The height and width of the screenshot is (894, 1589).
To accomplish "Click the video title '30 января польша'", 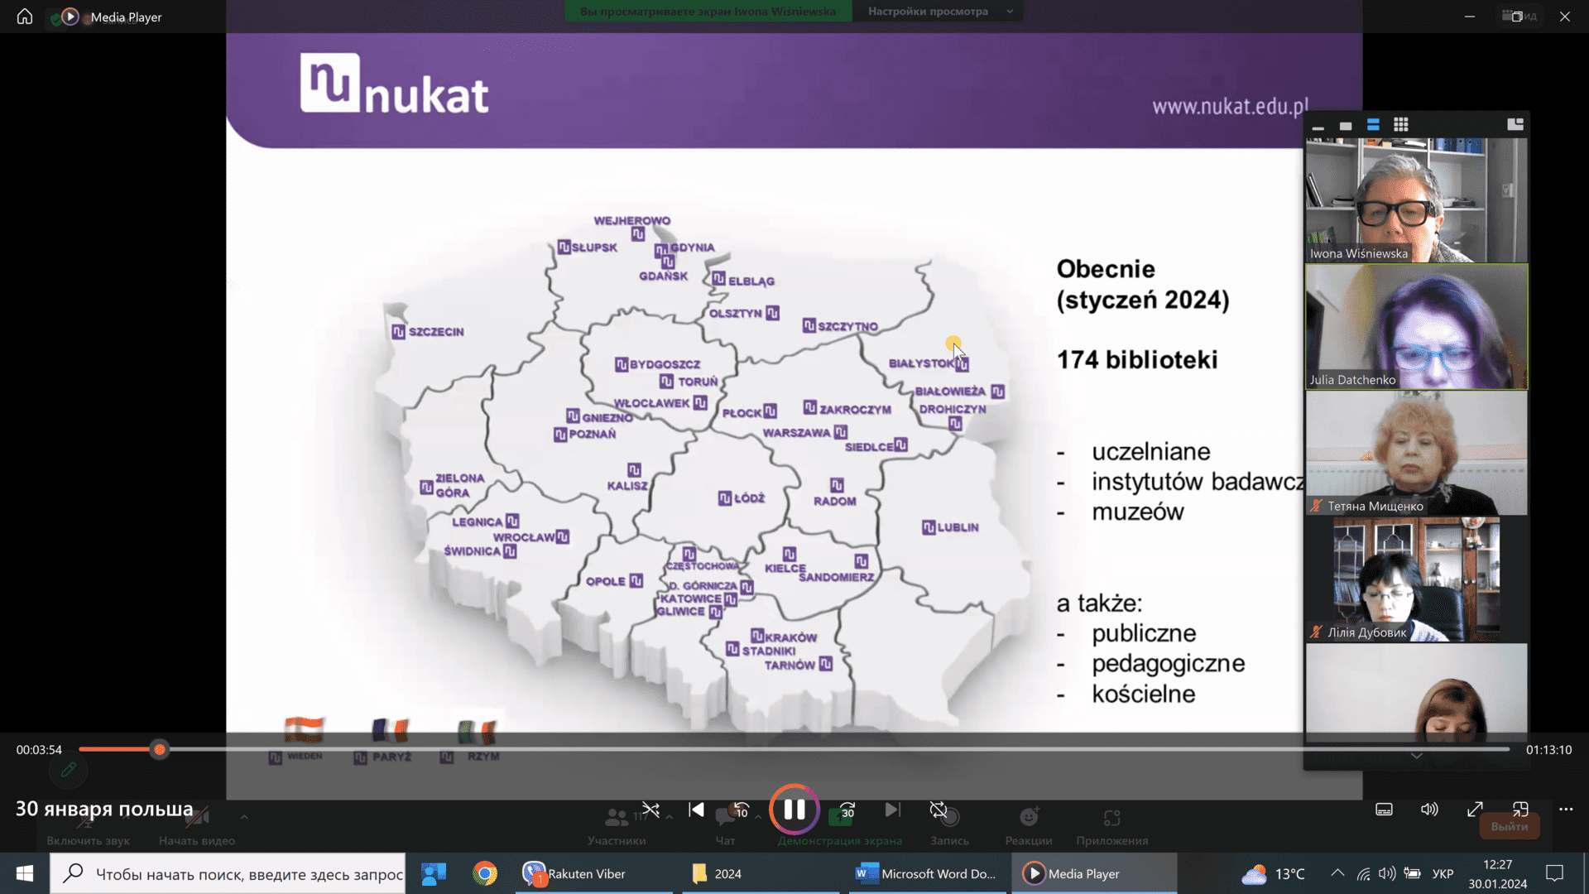I will pyautogui.click(x=104, y=809).
